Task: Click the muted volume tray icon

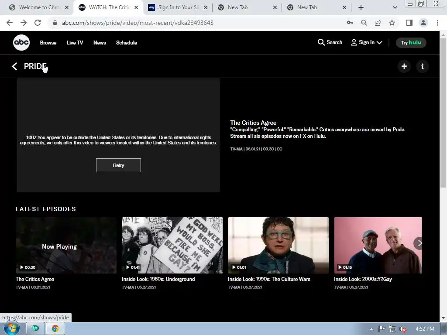Action: pos(403,329)
